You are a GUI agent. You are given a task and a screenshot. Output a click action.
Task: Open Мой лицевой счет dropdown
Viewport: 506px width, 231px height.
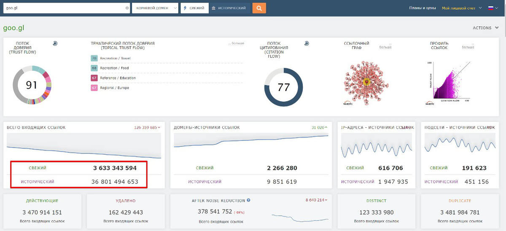tap(461, 8)
